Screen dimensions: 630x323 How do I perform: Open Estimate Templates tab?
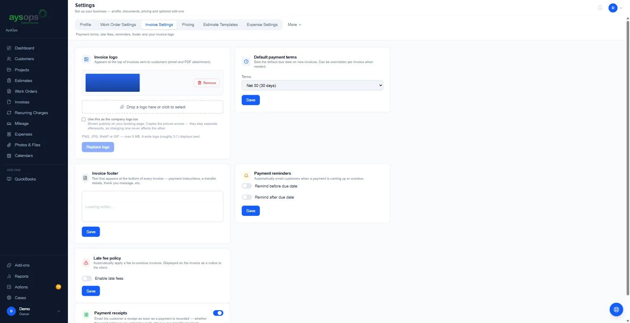[x=220, y=25]
